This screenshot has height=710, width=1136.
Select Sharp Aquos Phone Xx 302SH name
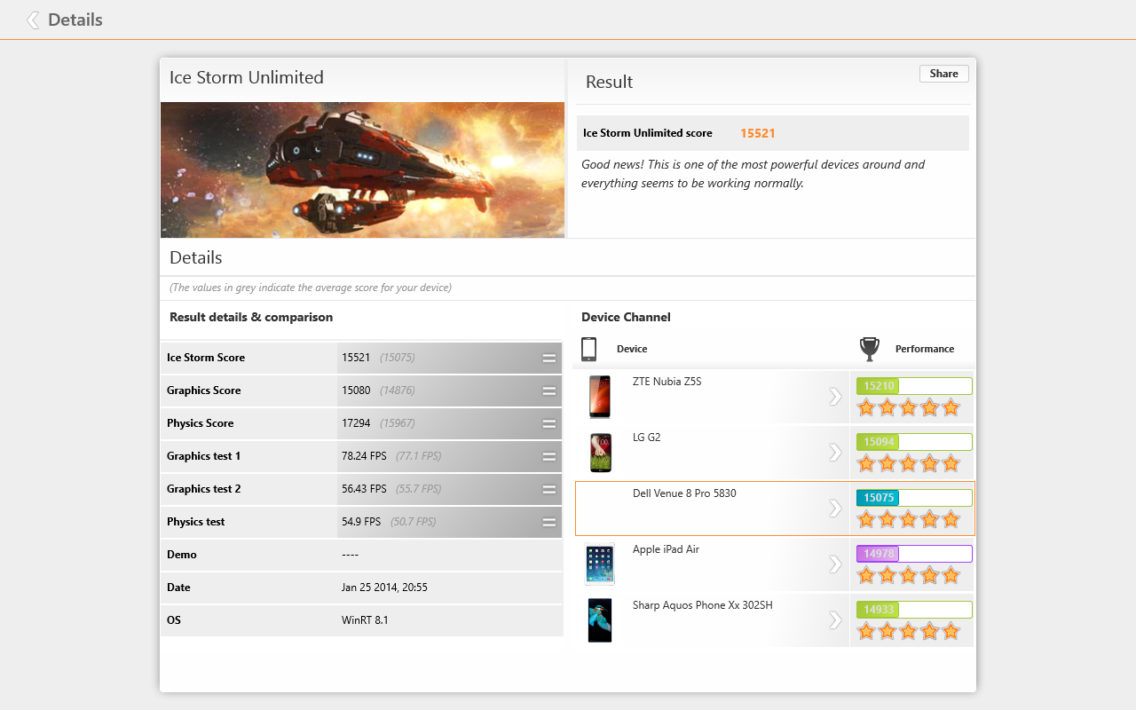(702, 605)
